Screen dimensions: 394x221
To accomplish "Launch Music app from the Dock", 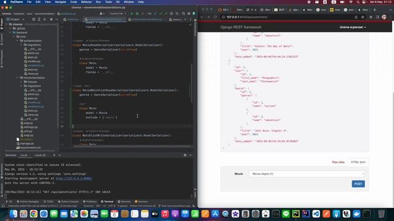I will pos(165,214).
